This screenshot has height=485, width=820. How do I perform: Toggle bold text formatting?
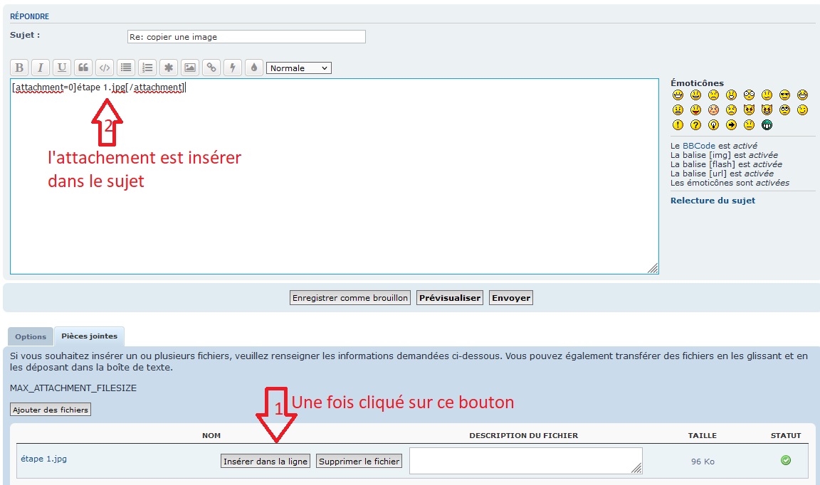point(19,68)
